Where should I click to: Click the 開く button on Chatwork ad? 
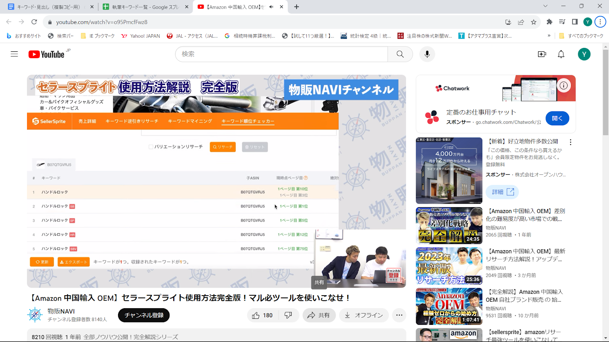(557, 118)
